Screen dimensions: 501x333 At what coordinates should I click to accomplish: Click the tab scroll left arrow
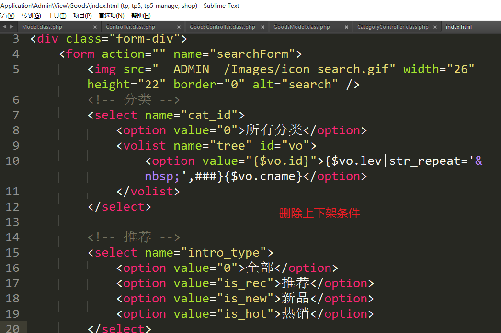4,27
